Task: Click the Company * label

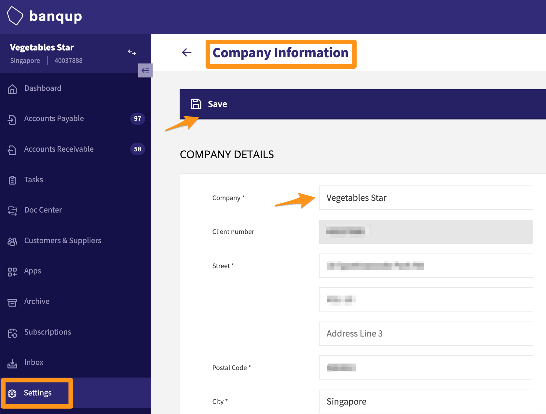Action: click(x=228, y=198)
